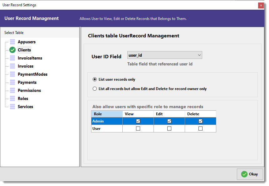Click the Role column header
The width and height of the screenshot is (269, 186).
pos(107,114)
